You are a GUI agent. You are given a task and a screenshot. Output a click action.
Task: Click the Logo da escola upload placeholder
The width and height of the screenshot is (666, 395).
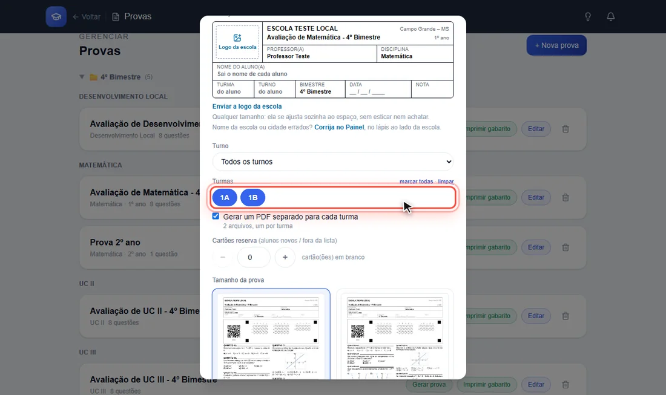pos(237,42)
